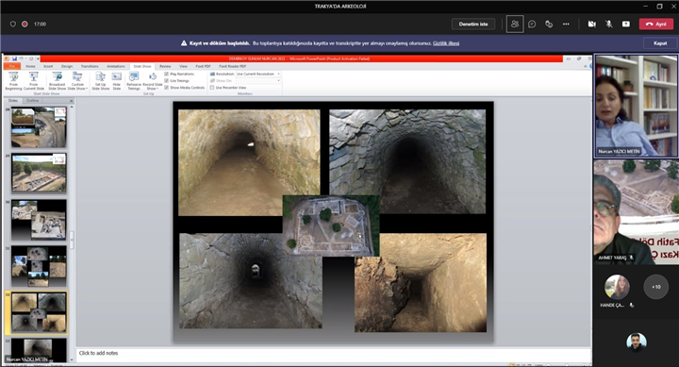Unmute the microphone icon
Viewport: 679px width, 367px height.
(x=609, y=25)
